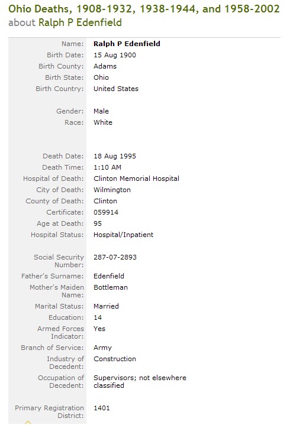Click the birth date 15 Aug 1900
Screen dimensions: 290x428
click(x=115, y=55)
